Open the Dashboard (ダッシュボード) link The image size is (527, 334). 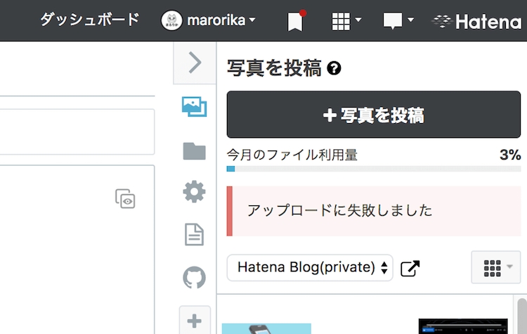click(89, 20)
